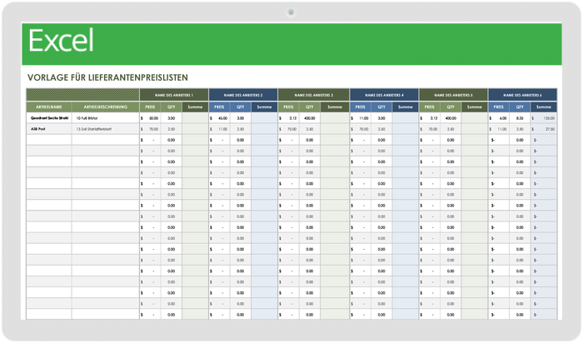Select the title 'Vorlage für Lieferantenpreislisten'
The width and height of the screenshot is (583, 343).
point(107,77)
